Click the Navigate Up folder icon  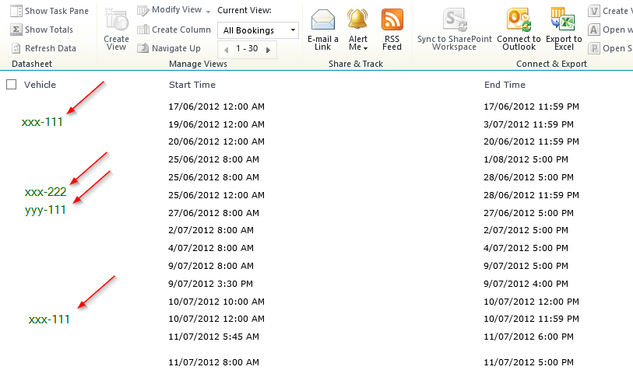(143, 48)
